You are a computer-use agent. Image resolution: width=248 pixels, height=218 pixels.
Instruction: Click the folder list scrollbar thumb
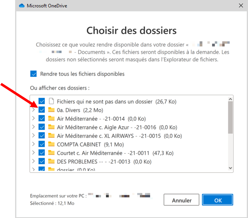230,117
